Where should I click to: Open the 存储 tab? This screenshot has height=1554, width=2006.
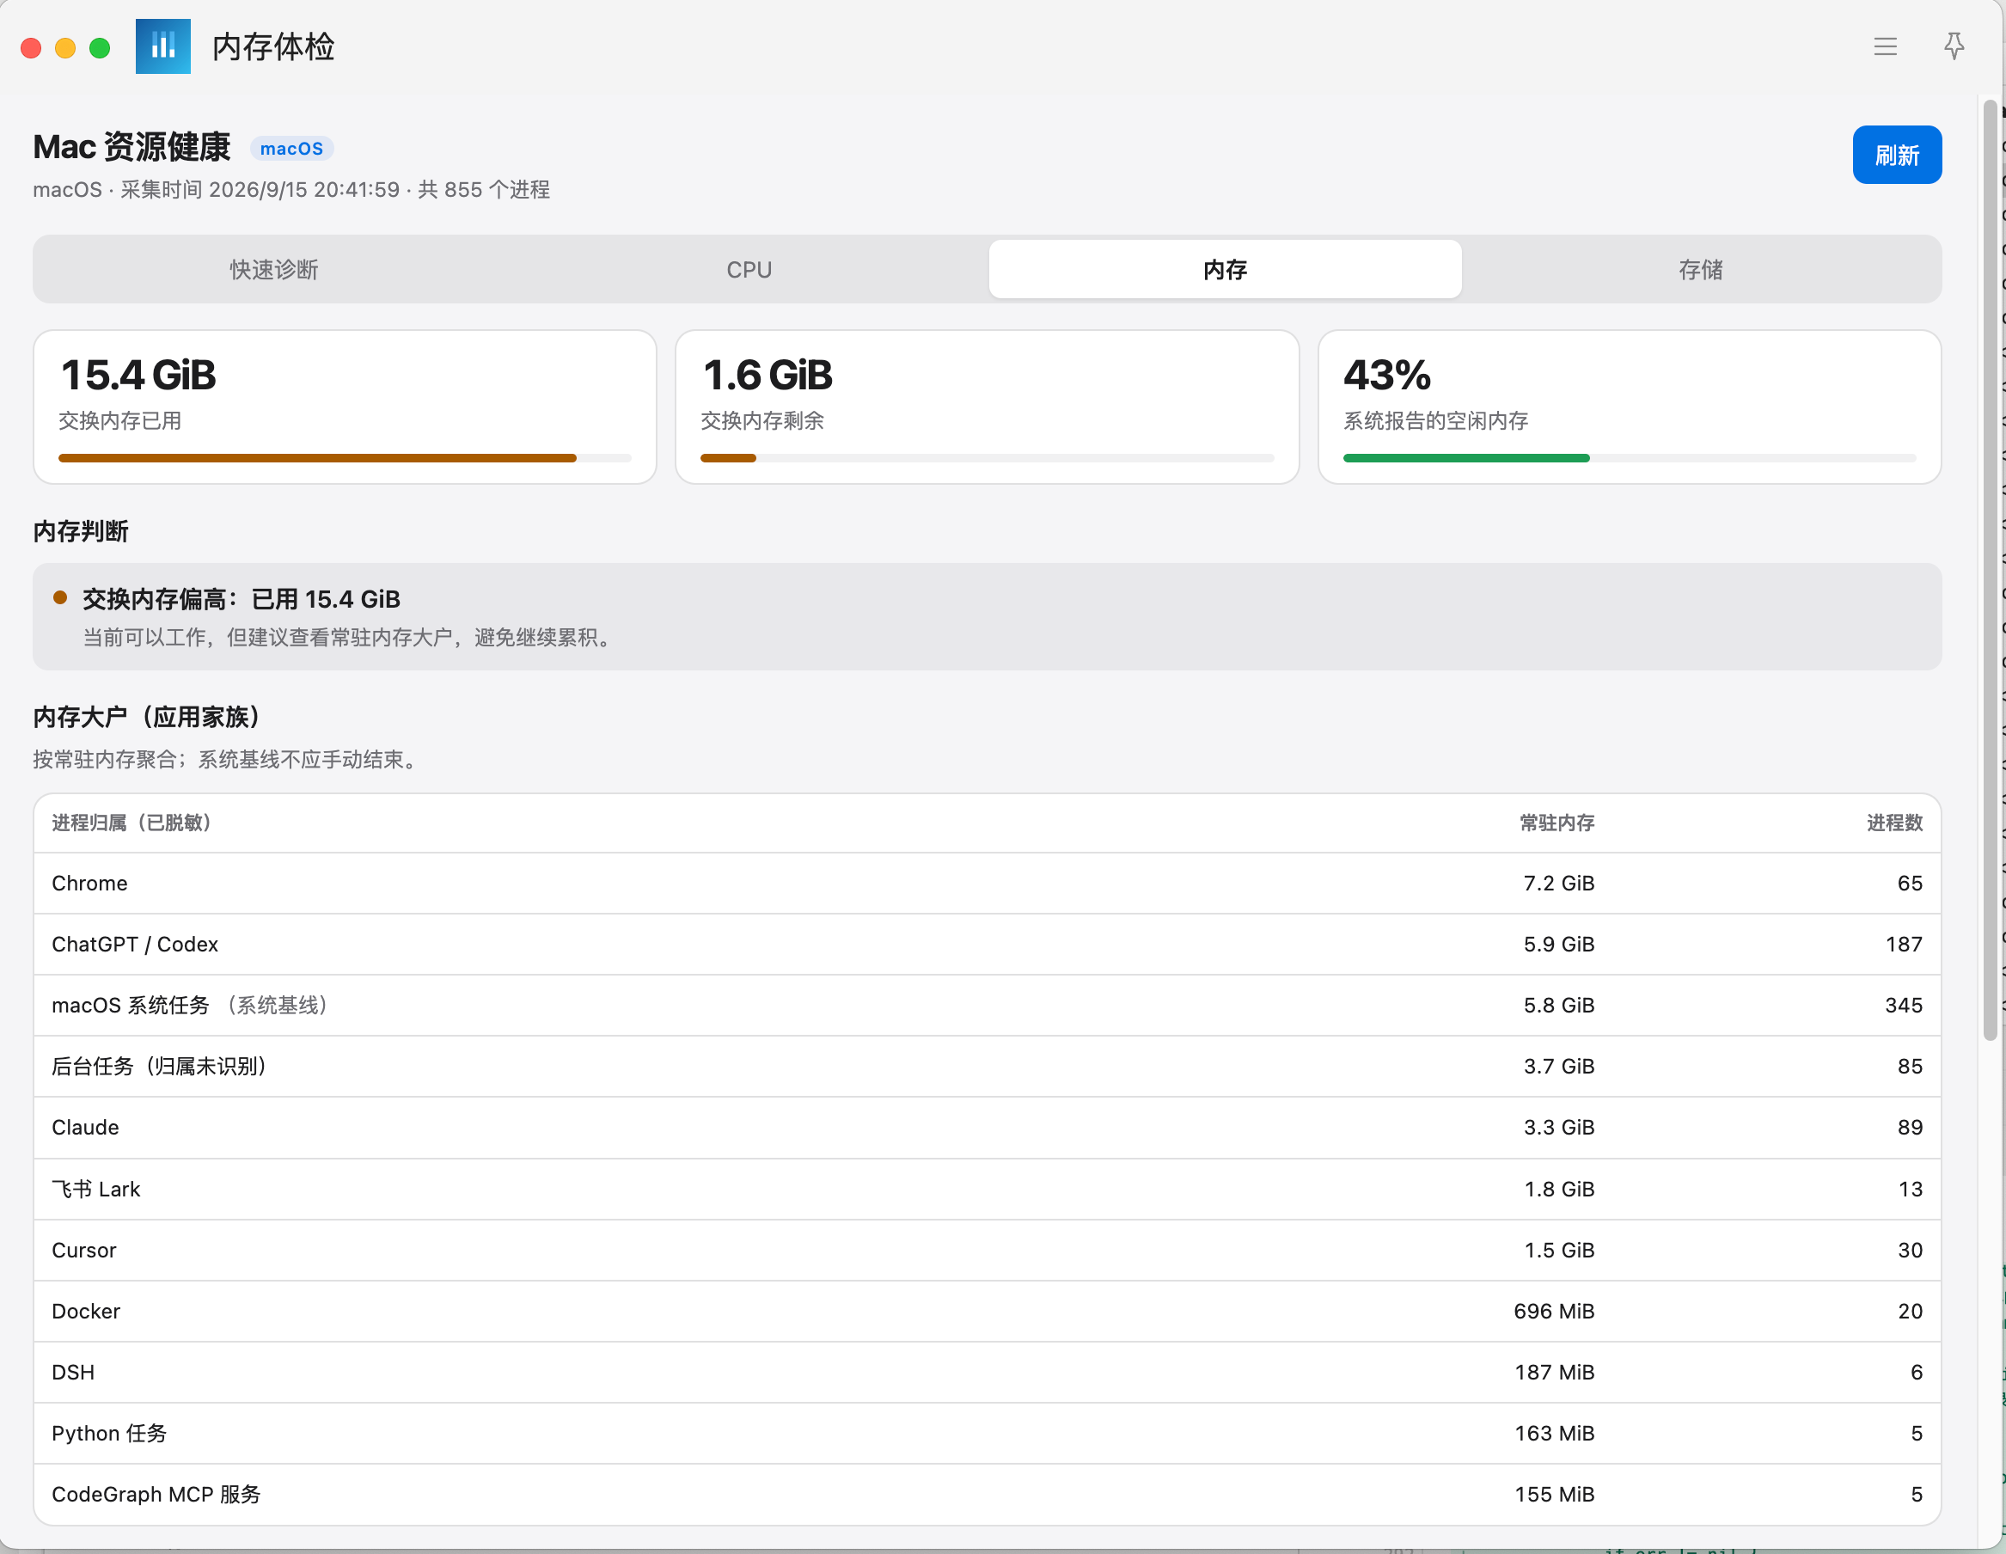point(1700,270)
